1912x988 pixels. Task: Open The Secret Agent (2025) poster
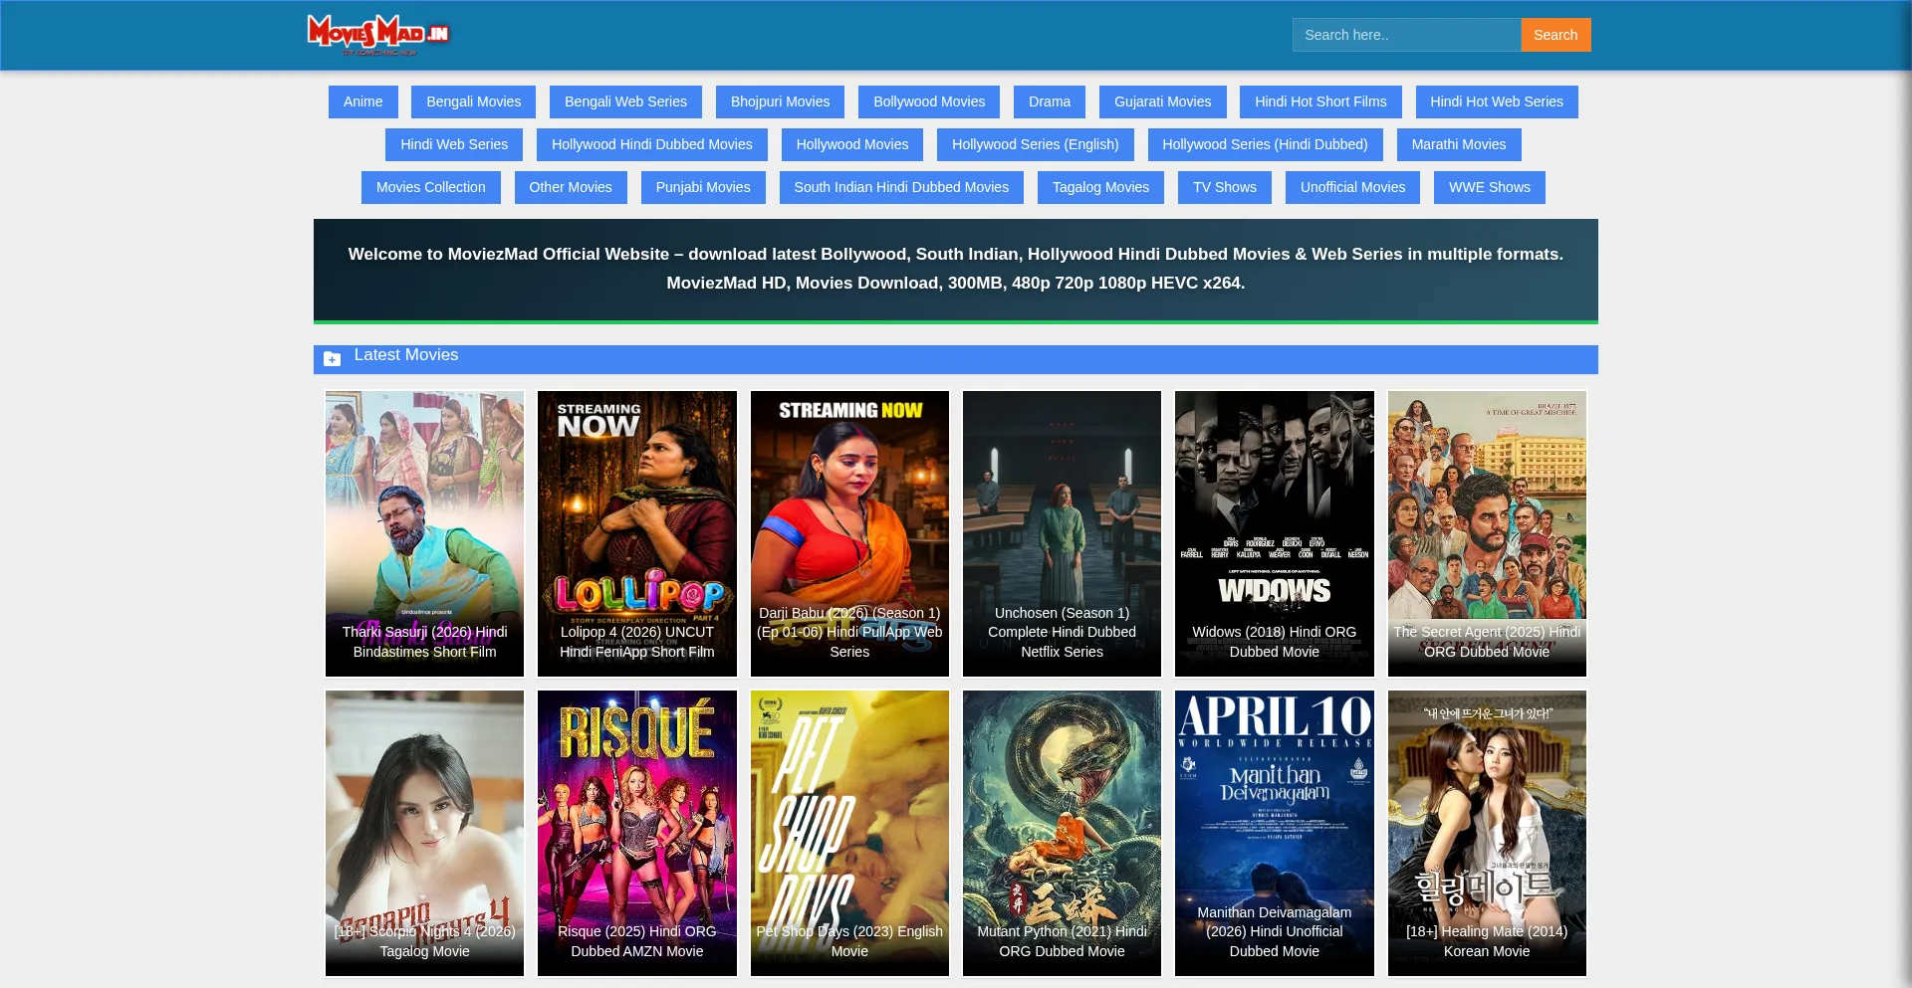1487,533
